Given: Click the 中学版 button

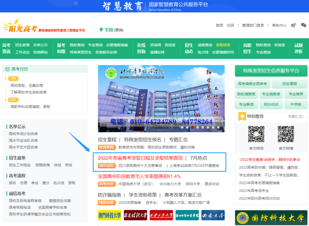Looking at the screenshot, I should pos(296,105).
